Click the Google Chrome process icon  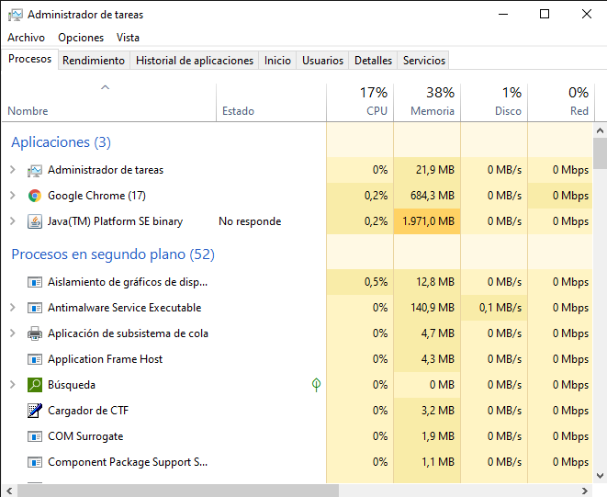35,196
